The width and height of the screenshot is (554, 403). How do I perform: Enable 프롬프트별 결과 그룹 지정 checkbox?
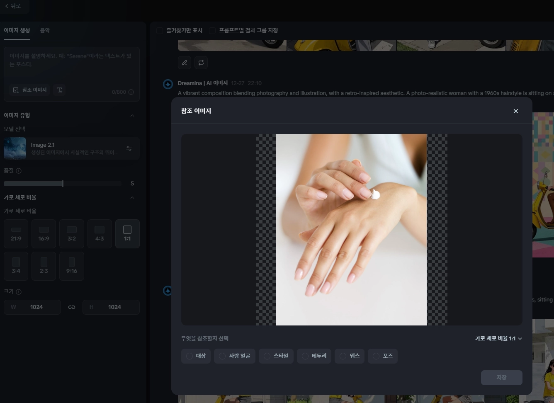click(212, 31)
